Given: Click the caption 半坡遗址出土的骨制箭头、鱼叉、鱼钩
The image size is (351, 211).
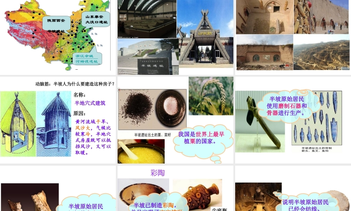Looking at the screenshot, I should coord(317,149).
